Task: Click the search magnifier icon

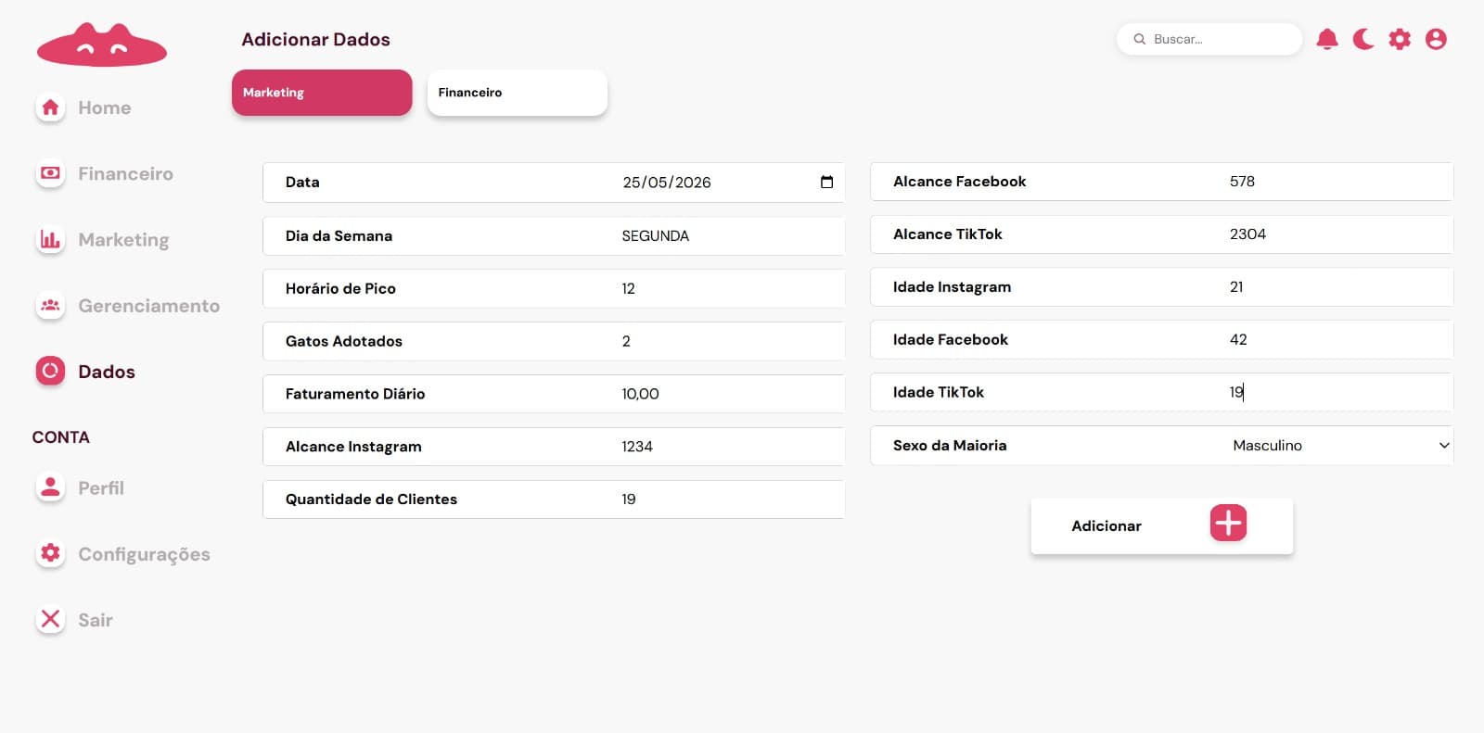Action: [1140, 39]
